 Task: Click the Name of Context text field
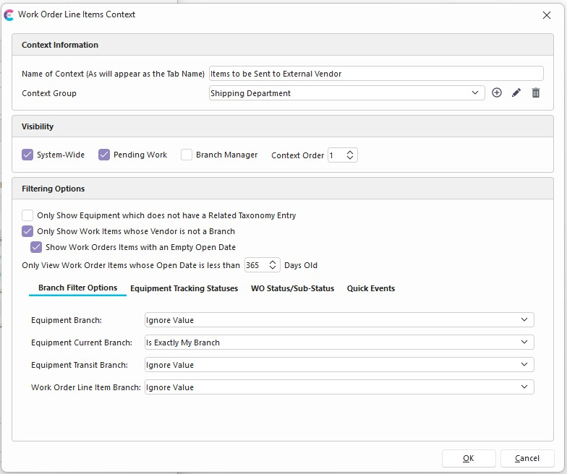click(x=375, y=74)
